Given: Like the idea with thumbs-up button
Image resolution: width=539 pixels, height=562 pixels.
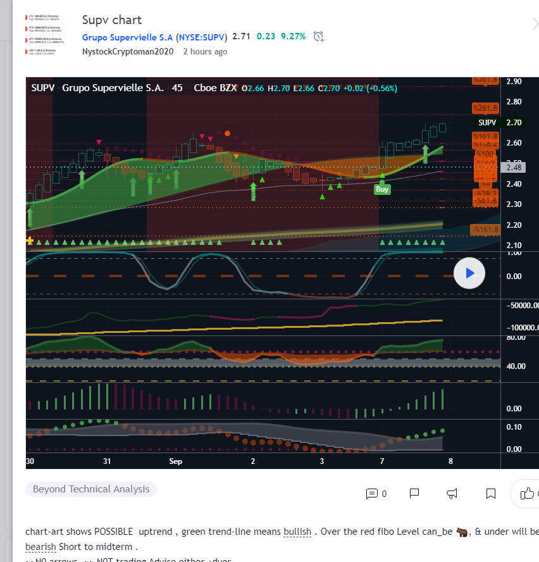Looking at the screenshot, I should tap(527, 494).
